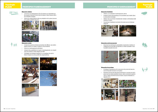
Task: Click left PRINCIPES D'AMENAGEMENT header banner
Action: pyautogui.click(x=48, y=5)
